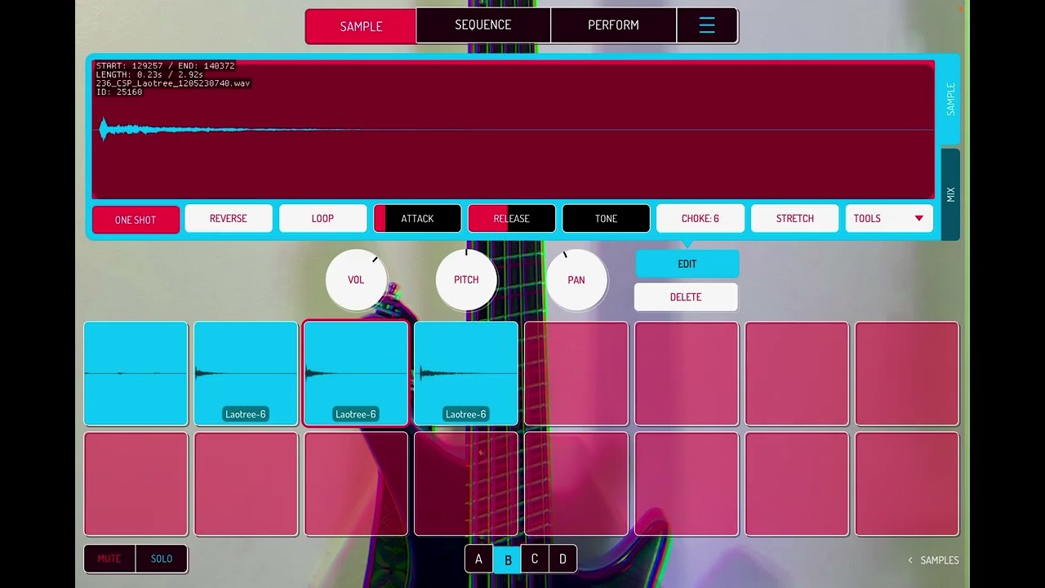Open the SAMPLES browser panel
The width and height of the screenshot is (1045, 588).
click(x=934, y=560)
